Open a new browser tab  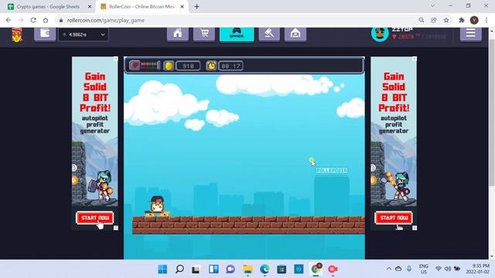[x=196, y=7]
